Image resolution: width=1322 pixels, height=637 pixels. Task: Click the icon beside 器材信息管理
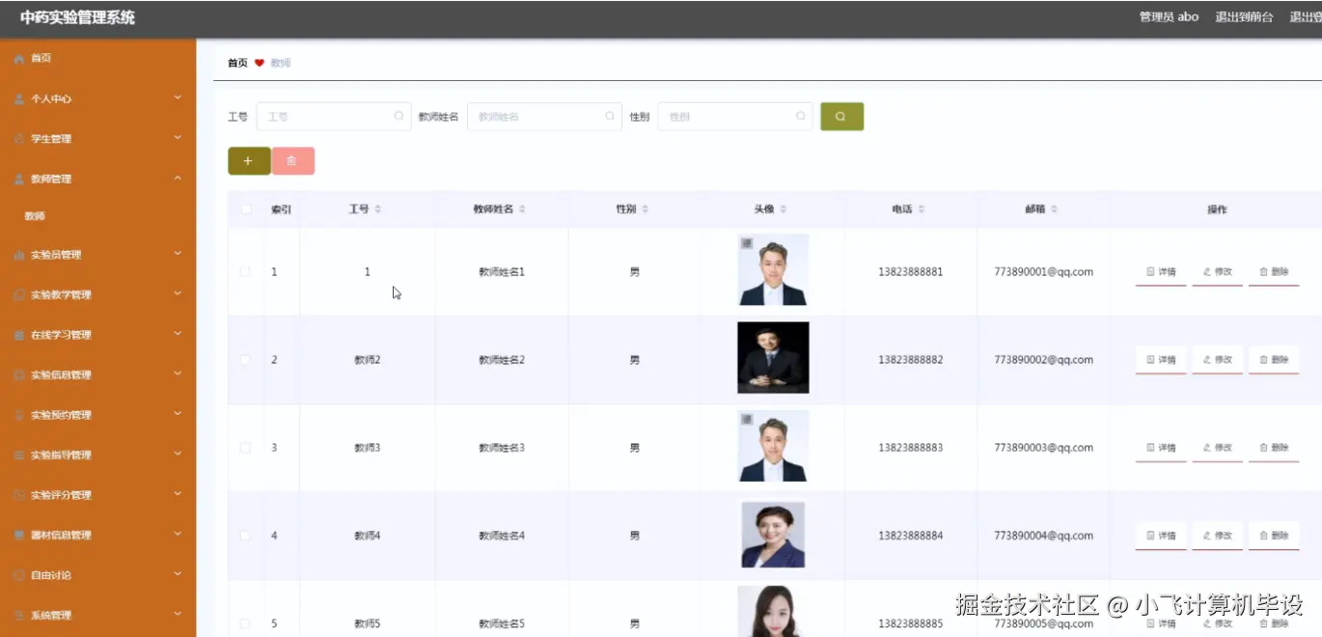pos(19,536)
